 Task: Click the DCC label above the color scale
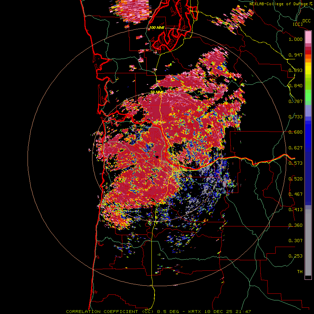tap(306, 21)
